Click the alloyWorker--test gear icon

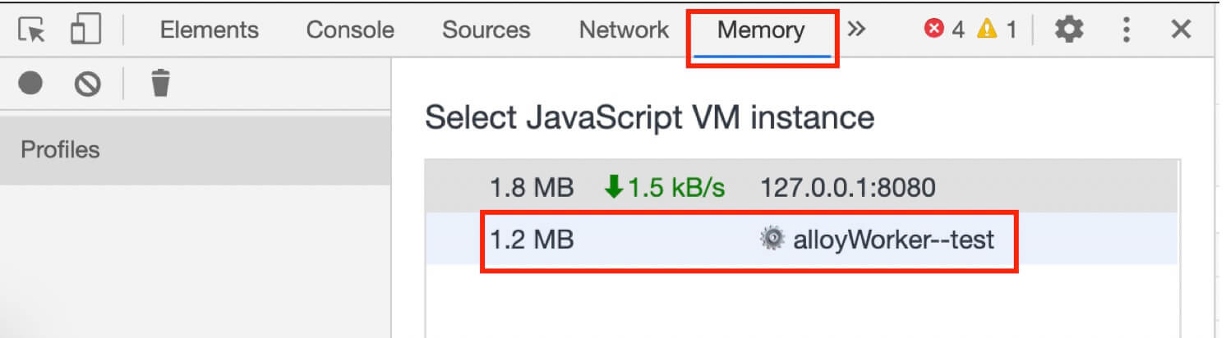pos(772,240)
